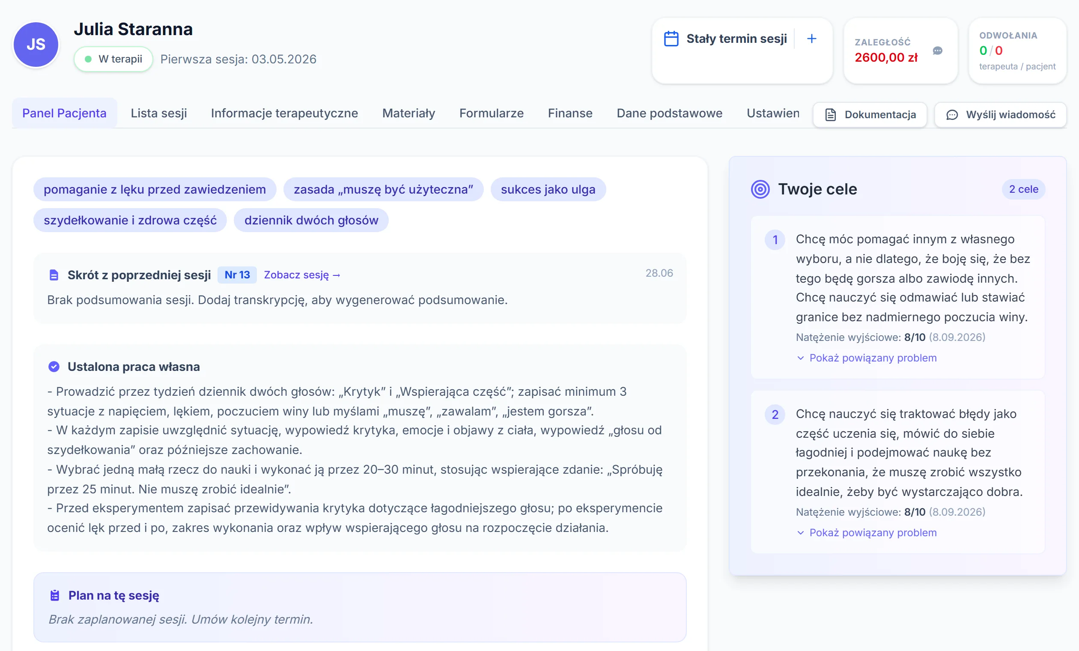Open the Zaległość 2600,00 zł card
1079x651 pixels.
[x=900, y=51]
